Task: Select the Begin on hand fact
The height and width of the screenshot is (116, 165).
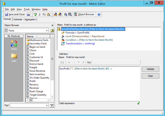Action: point(36,47)
